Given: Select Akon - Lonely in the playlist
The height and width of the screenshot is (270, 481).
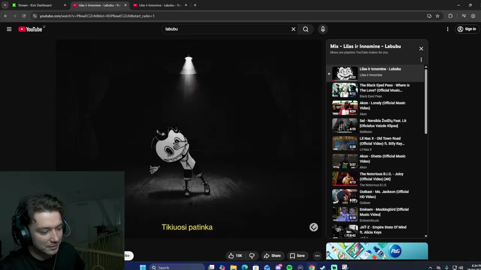Looking at the screenshot, I should coord(376,108).
